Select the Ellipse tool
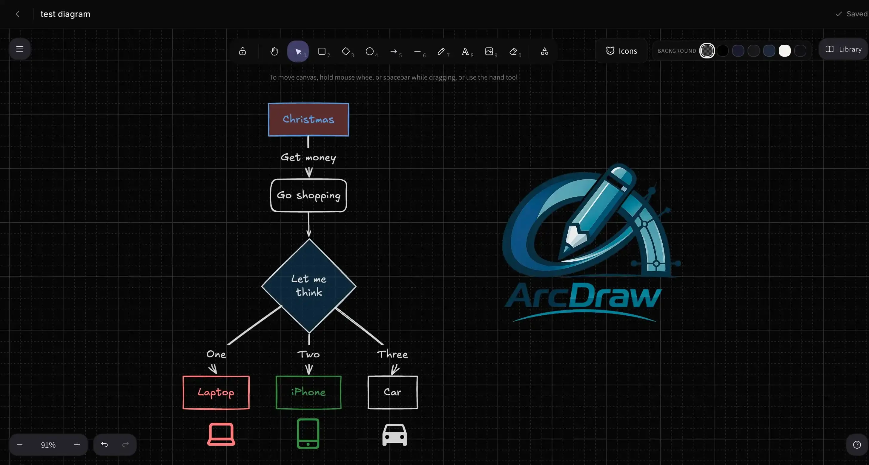Viewport: 869px width, 465px height. [x=370, y=51]
